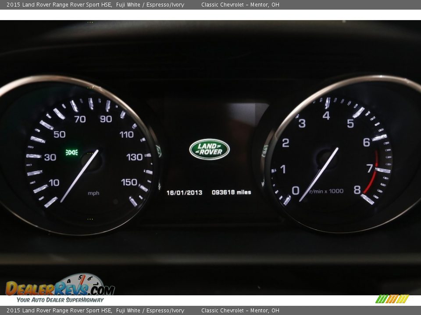Click bottom caption Fuji White / Espresso/Ivory
This screenshot has width=421, height=315.
pyautogui.click(x=150, y=311)
